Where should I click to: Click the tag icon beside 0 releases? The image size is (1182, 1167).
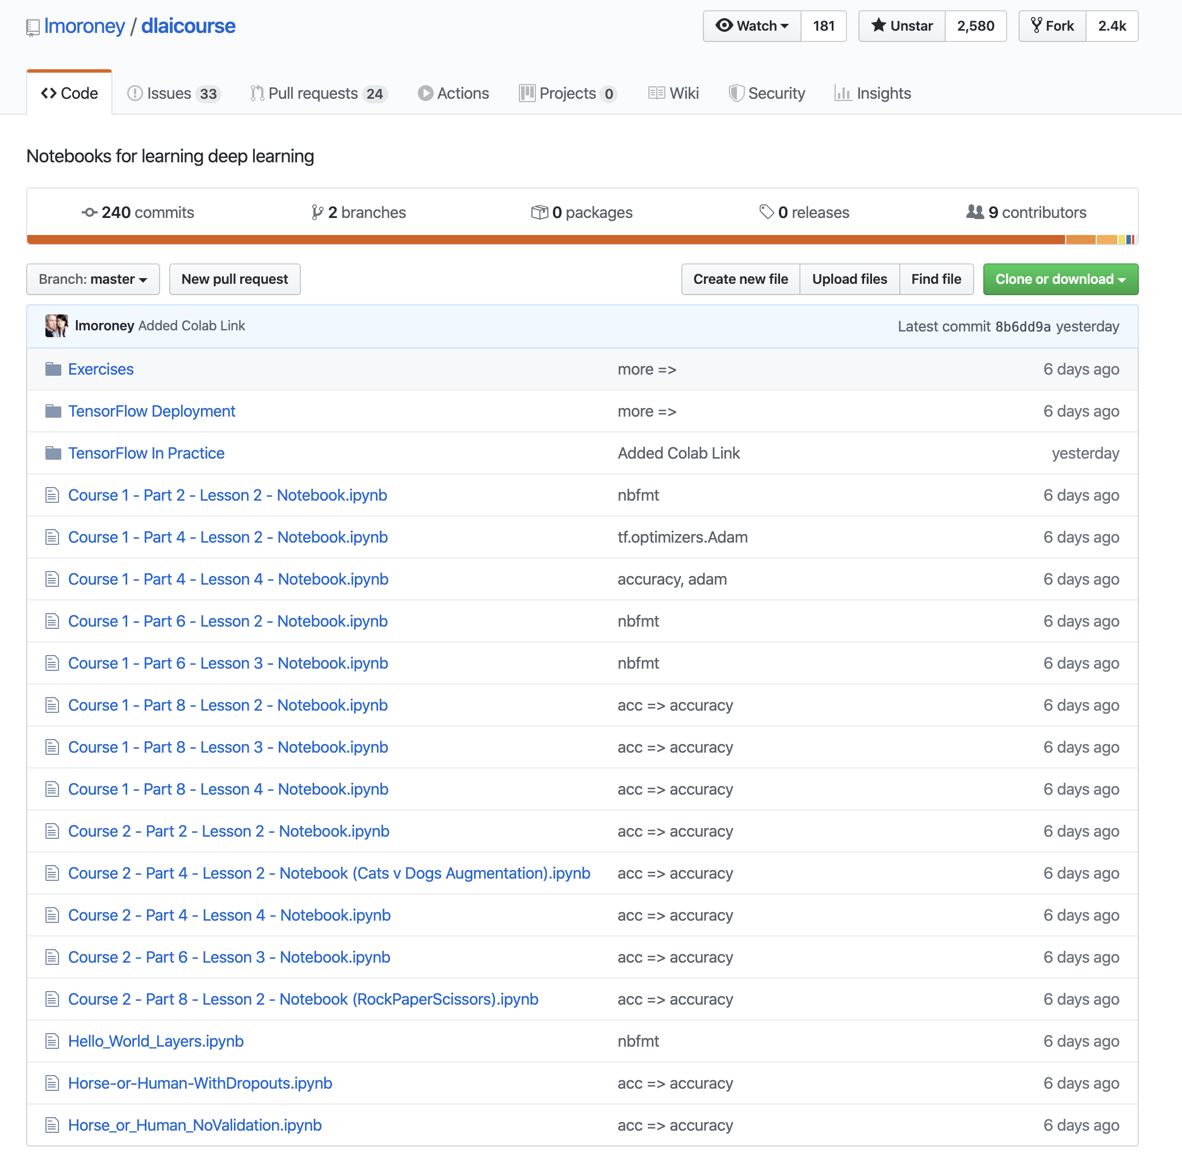[766, 212]
